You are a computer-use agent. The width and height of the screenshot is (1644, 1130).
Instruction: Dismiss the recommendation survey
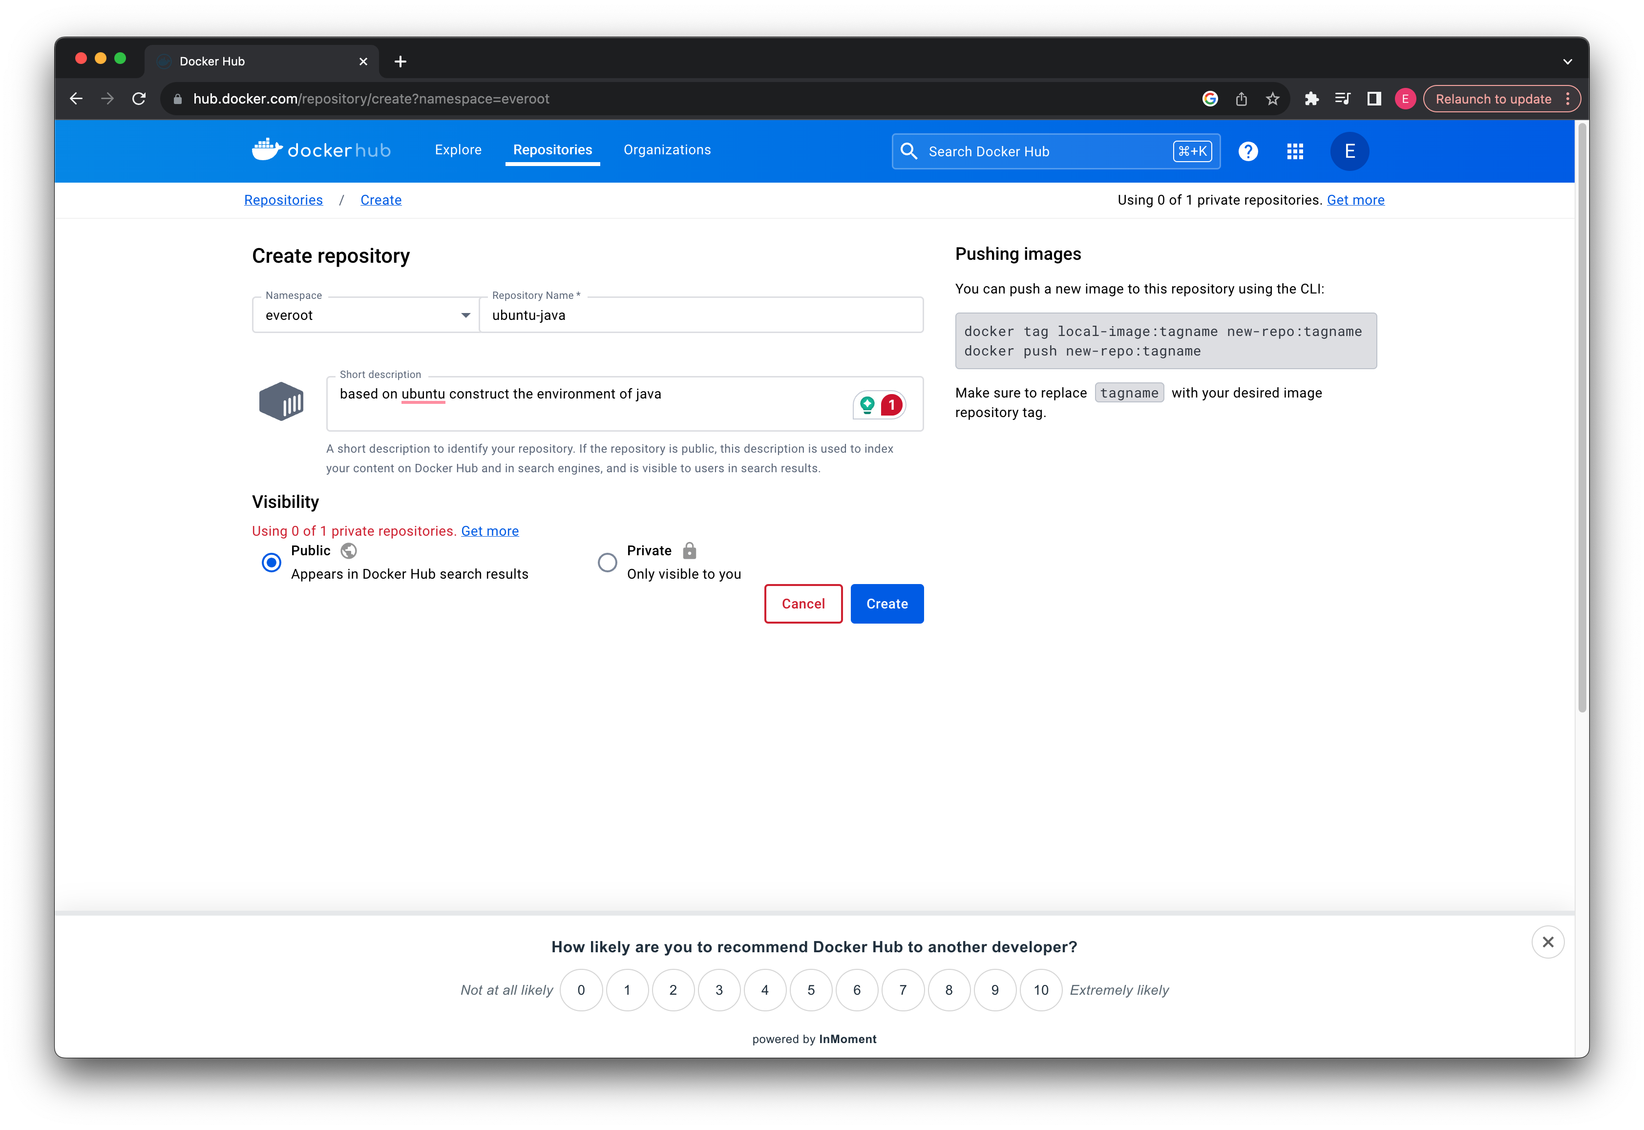click(x=1547, y=941)
